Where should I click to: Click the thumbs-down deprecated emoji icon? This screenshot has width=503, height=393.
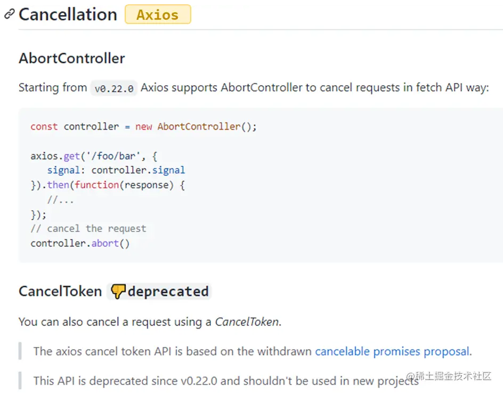(x=118, y=292)
